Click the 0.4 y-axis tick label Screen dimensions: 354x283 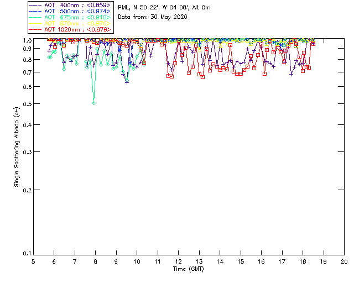click(x=27, y=125)
